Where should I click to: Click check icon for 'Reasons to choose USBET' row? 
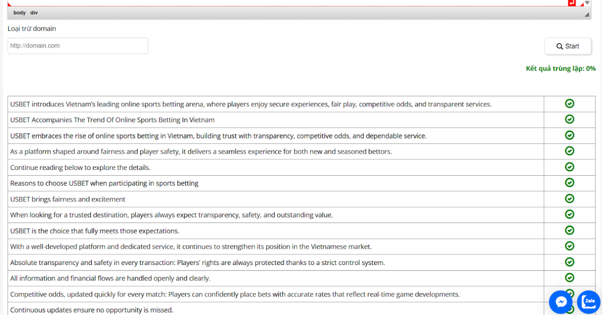click(569, 183)
